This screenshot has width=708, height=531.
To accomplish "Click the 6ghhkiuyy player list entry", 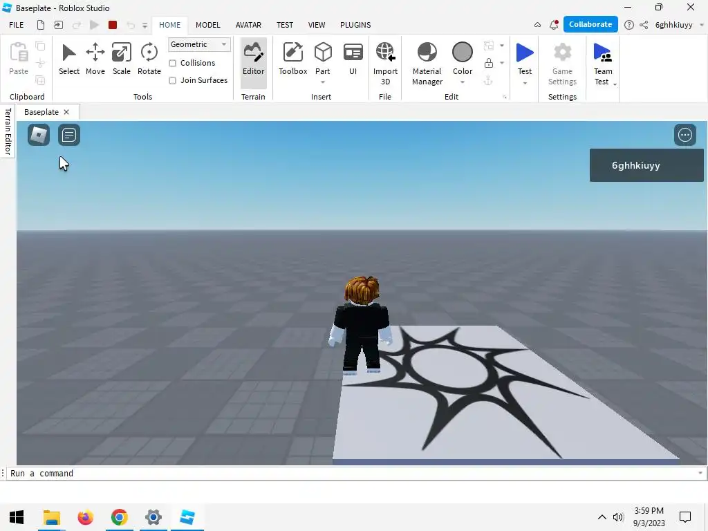I will (x=646, y=165).
